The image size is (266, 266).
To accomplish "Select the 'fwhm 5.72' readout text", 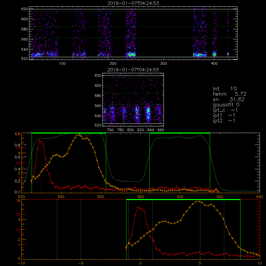I will coord(230,94).
